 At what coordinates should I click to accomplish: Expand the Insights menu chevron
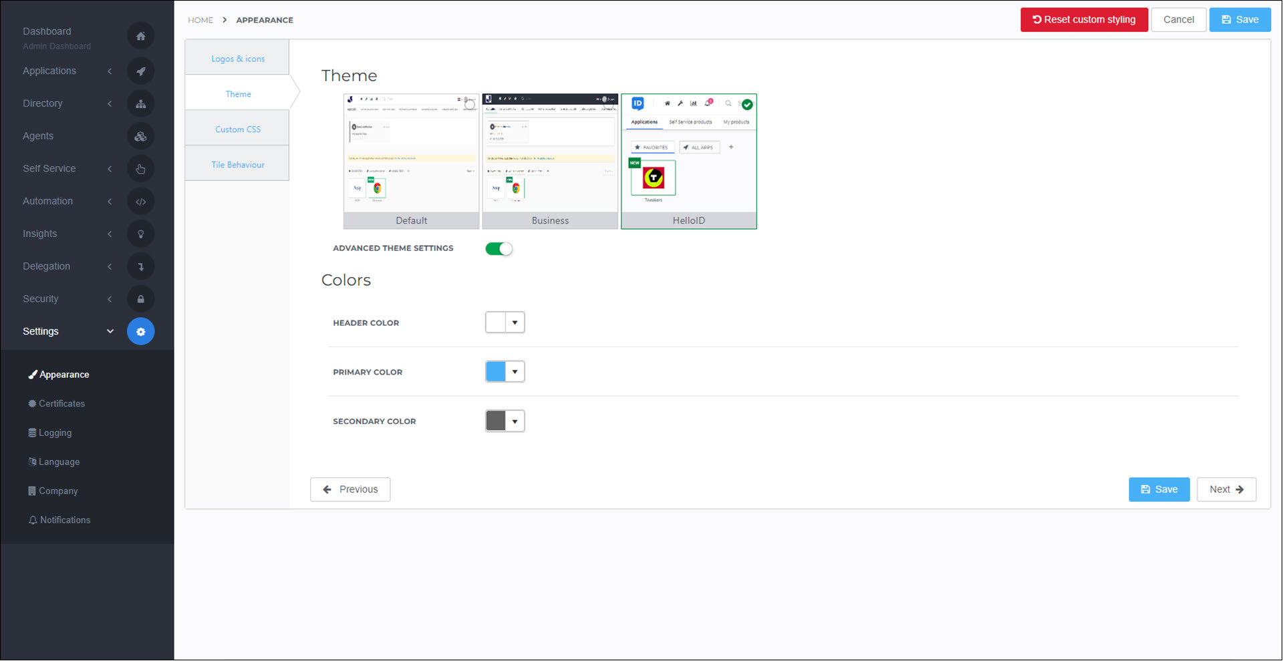click(110, 234)
